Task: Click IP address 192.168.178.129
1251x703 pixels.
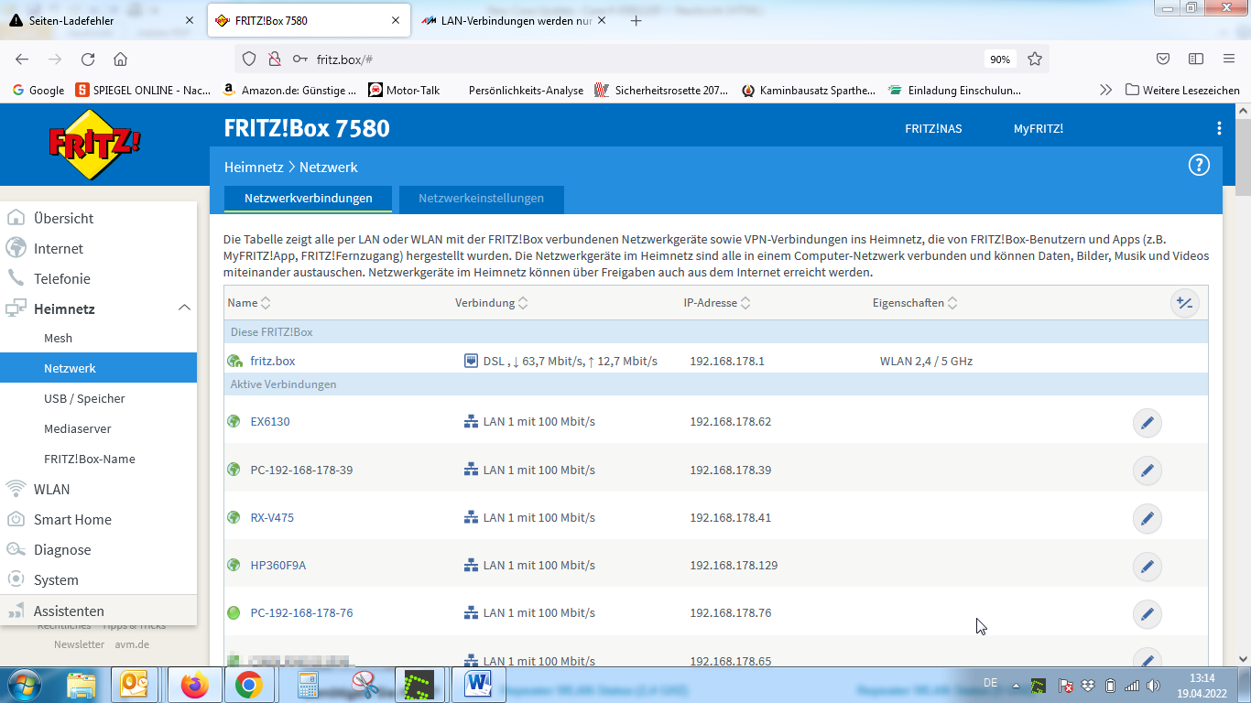Action: [x=734, y=566]
